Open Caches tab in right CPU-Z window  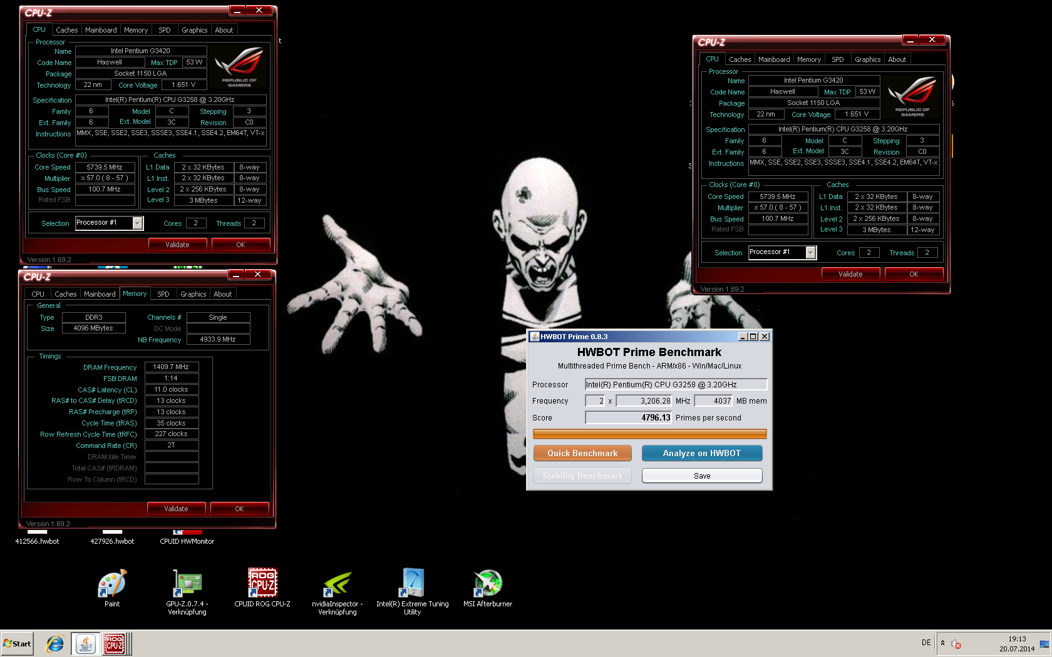pyautogui.click(x=740, y=59)
